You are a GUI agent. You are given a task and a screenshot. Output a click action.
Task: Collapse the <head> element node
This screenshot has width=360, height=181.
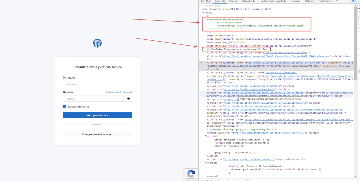click(203, 13)
